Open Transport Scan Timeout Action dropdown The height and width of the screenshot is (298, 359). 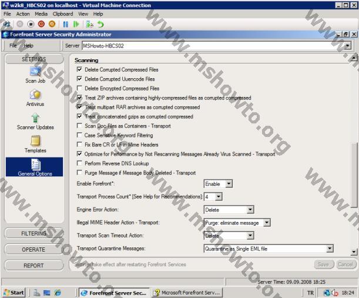coord(250,236)
